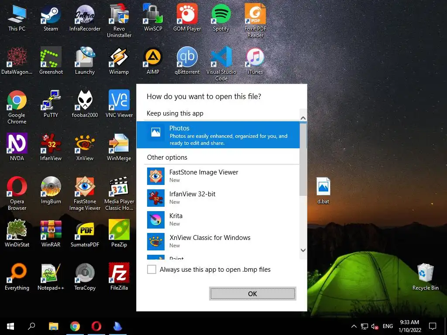Select the FileZilla desktop shortcut
The image size is (447, 335).
(119, 277)
